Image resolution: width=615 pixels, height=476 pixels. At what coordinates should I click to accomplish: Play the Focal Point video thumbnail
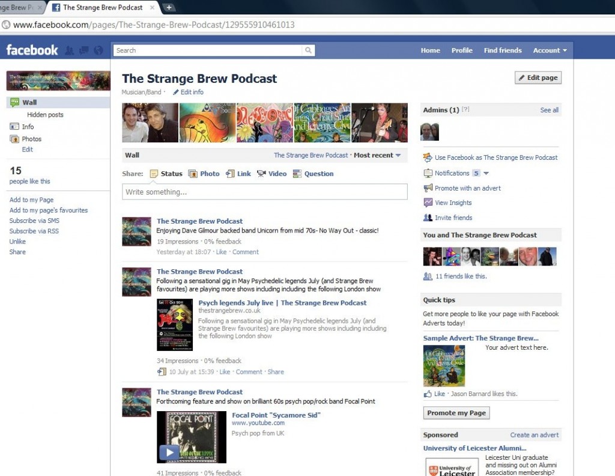pos(169,452)
